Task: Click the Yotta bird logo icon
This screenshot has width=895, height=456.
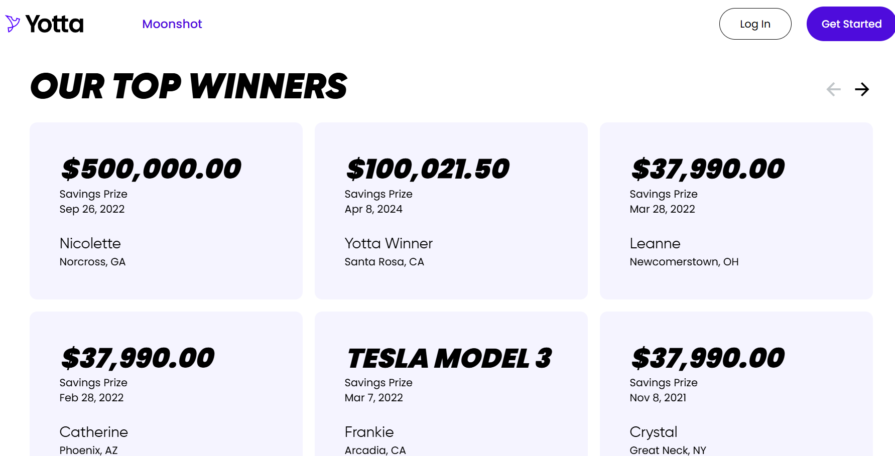Action: (13, 24)
